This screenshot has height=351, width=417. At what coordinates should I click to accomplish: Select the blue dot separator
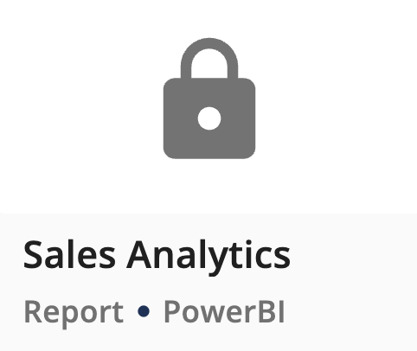coord(144,311)
